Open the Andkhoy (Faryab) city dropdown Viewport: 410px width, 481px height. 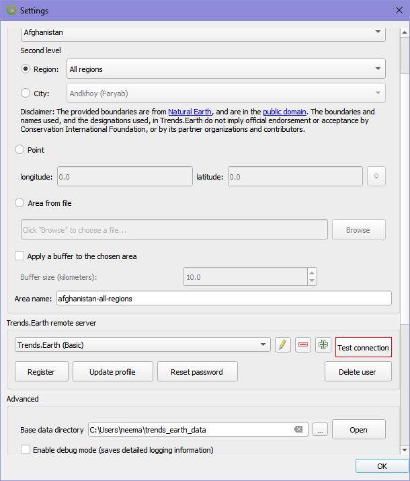pos(226,93)
